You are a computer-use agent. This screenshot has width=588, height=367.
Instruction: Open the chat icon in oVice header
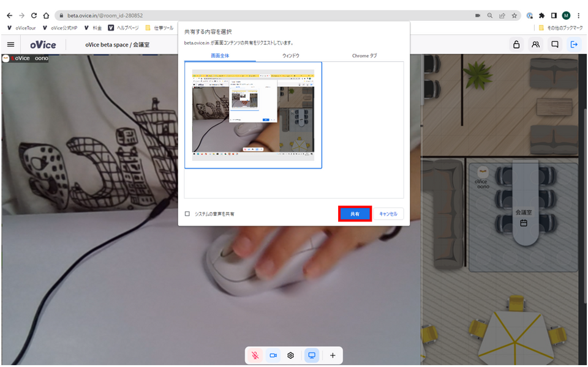[555, 45]
